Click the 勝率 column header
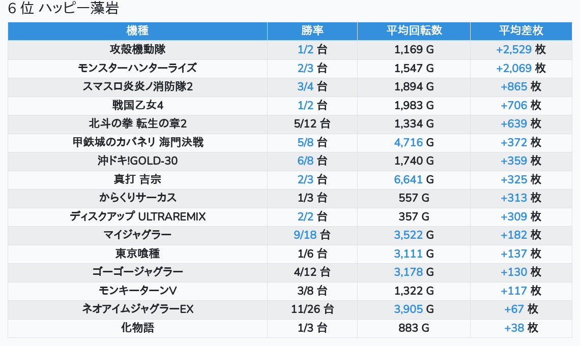The image size is (580, 346). pyautogui.click(x=312, y=31)
